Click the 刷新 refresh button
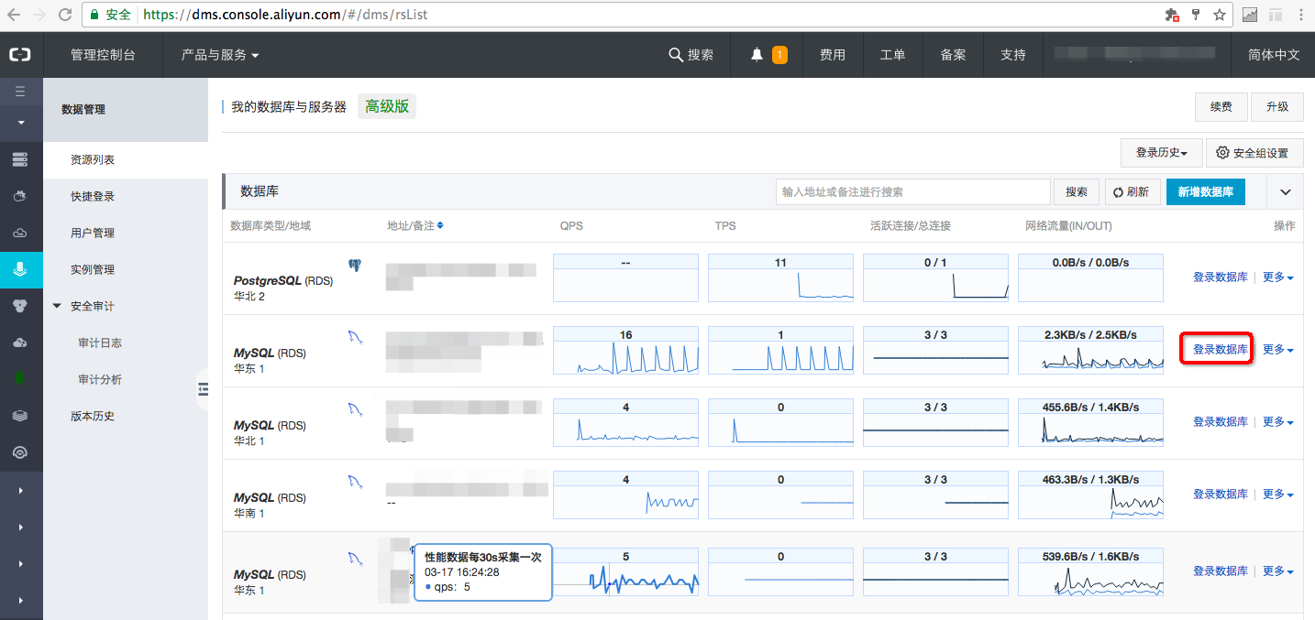This screenshot has height=620, width=1315. [1132, 192]
